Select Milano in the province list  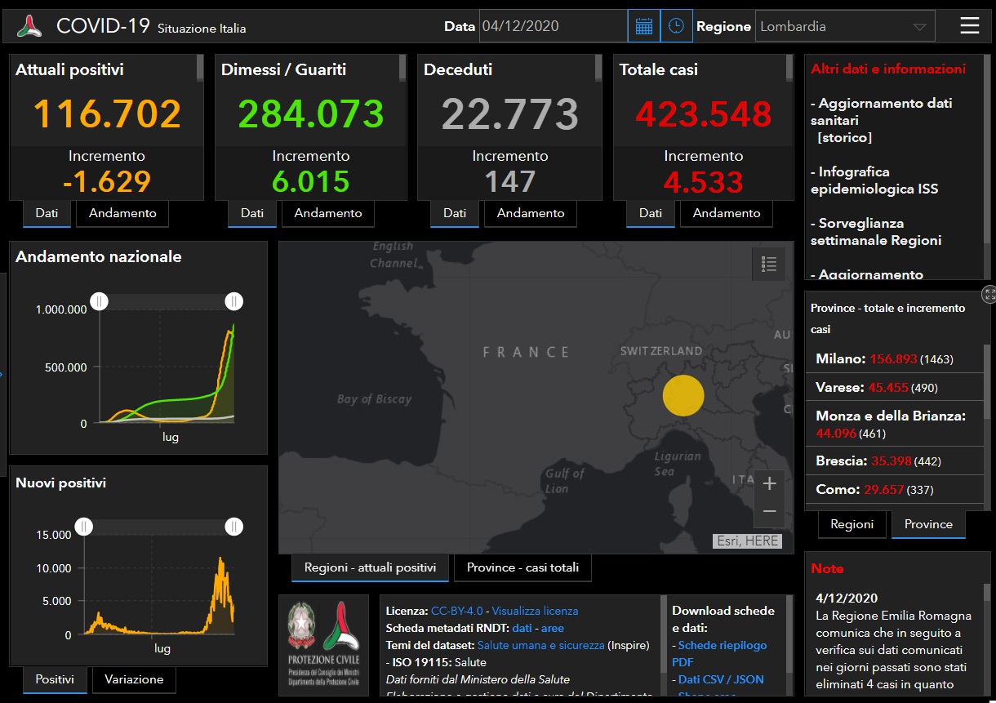click(x=840, y=358)
